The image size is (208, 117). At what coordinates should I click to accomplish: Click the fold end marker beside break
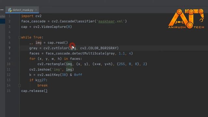(x=19, y=85)
